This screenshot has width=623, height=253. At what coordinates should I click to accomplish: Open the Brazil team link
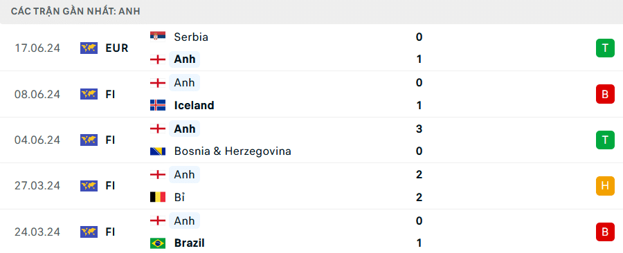coord(190,243)
